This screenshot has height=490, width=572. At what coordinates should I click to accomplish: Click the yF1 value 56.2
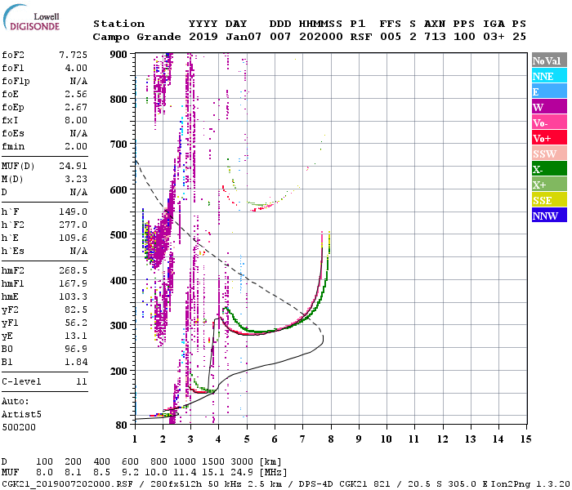click(76, 323)
